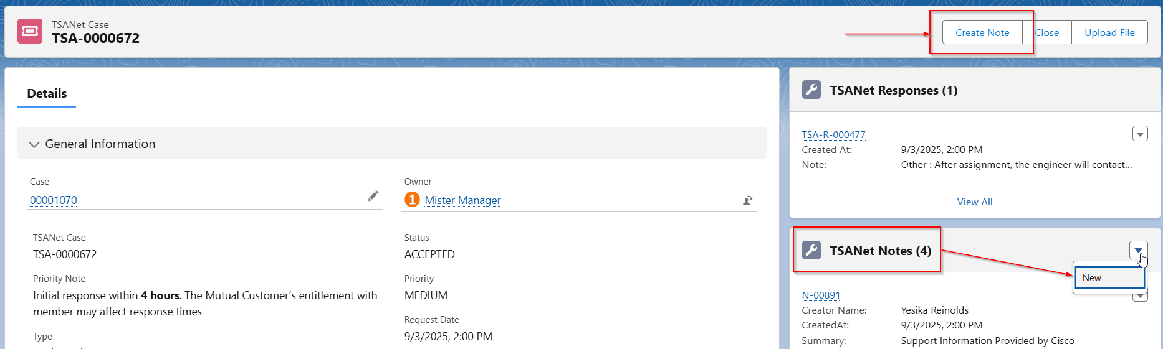
Task: Open the Mister Manager owner link
Action: pyautogui.click(x=462, y=200)
